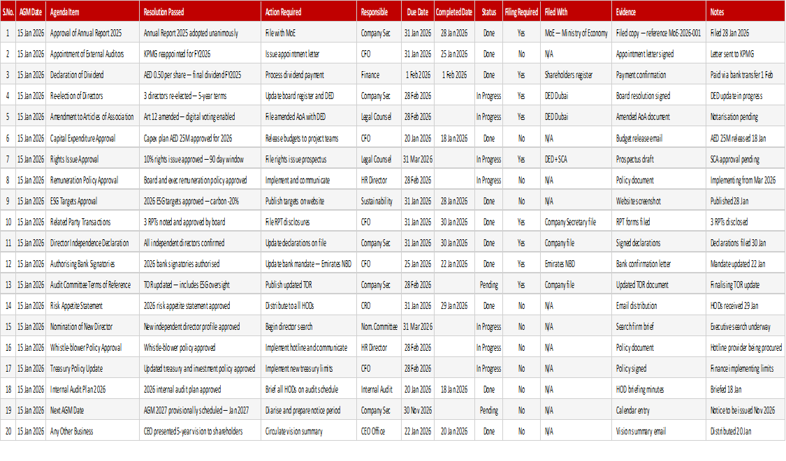Select the 'Action Required' header cell

click(x=309, y=12)
